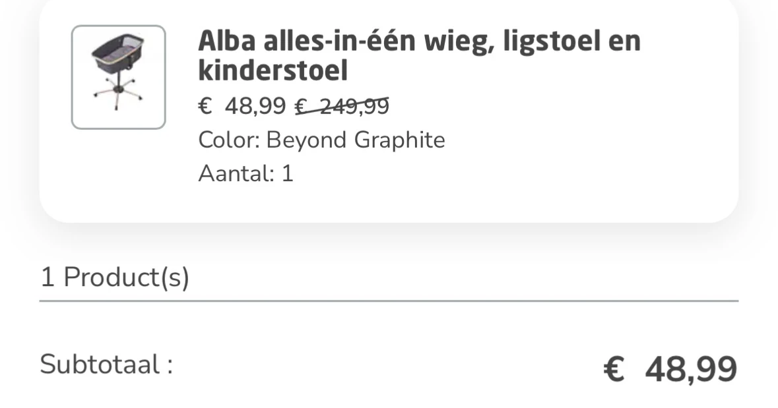The height and width of the screenshot is (408, 778).
Task: Click the euro sign in the subtotal amount
Action: click(614, 369)
